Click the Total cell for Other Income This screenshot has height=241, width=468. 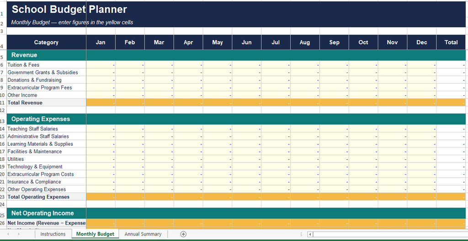click(x=451, y=95)
